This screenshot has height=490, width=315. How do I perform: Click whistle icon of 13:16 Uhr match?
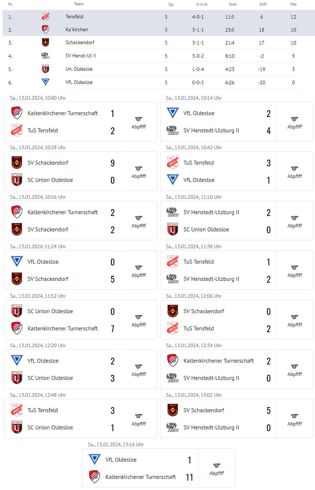[216, 465]
